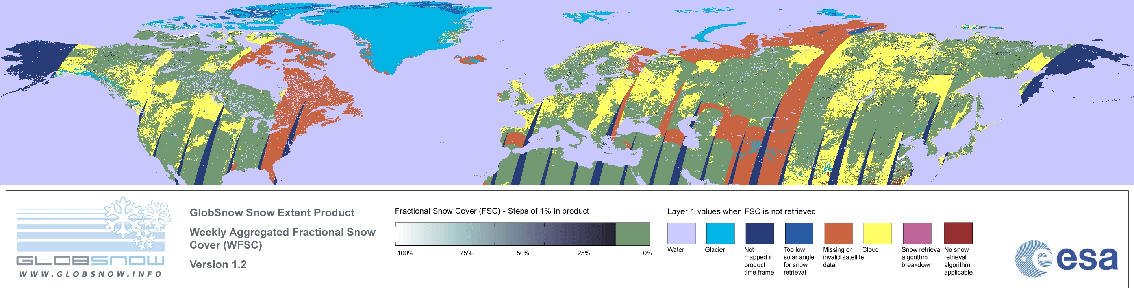1134x293 pixels.
Task: Click the 'Cloud' legend label
Action: pyautogui.click(x=870, y=249)
